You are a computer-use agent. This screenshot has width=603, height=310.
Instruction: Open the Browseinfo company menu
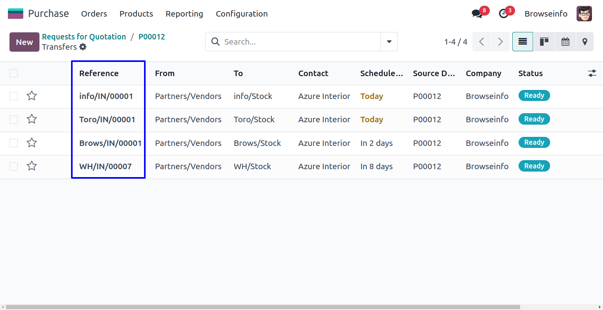click(x=546, y=14)
